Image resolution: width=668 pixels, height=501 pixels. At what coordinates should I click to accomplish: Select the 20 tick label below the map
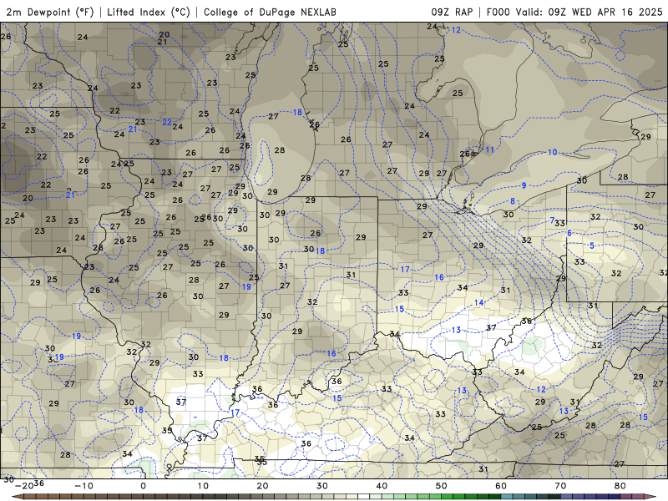click(262, 486)
